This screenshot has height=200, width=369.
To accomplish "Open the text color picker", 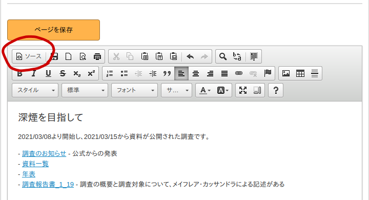I will (204, 90).
